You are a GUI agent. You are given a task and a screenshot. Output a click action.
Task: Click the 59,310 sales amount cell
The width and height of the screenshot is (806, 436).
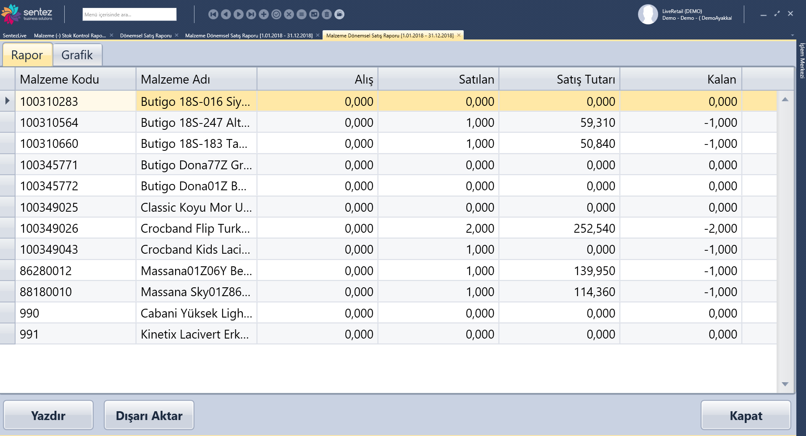click(x=559, y=122)
